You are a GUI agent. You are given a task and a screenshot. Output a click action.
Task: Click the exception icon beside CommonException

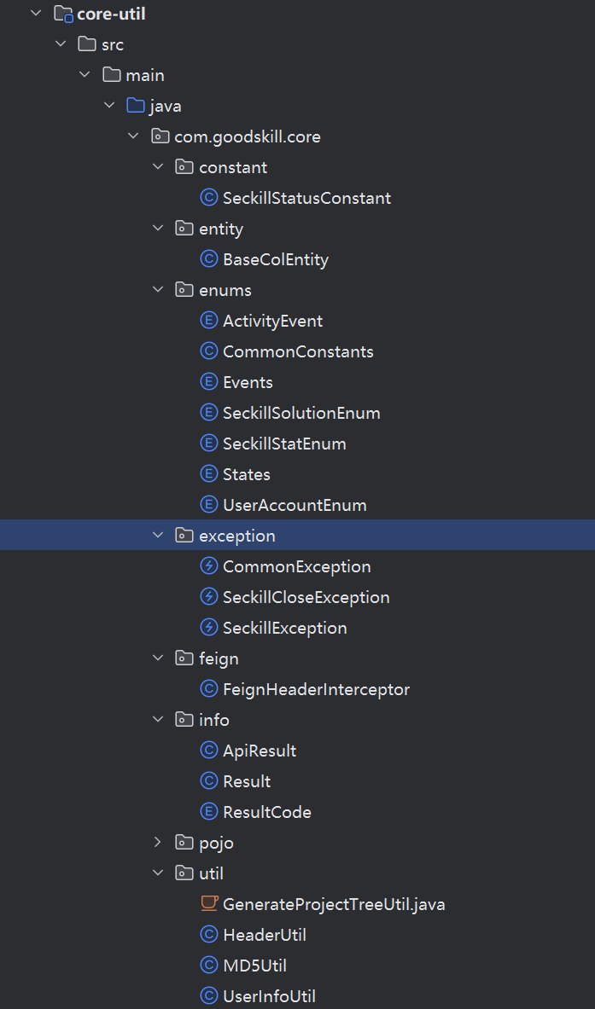(208, 566)
